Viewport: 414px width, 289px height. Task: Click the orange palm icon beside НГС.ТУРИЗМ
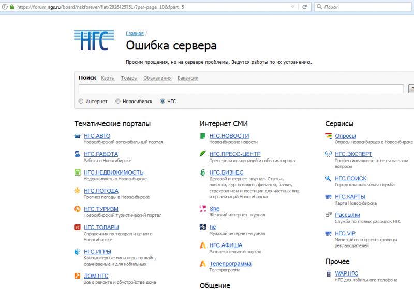point(77,209)
